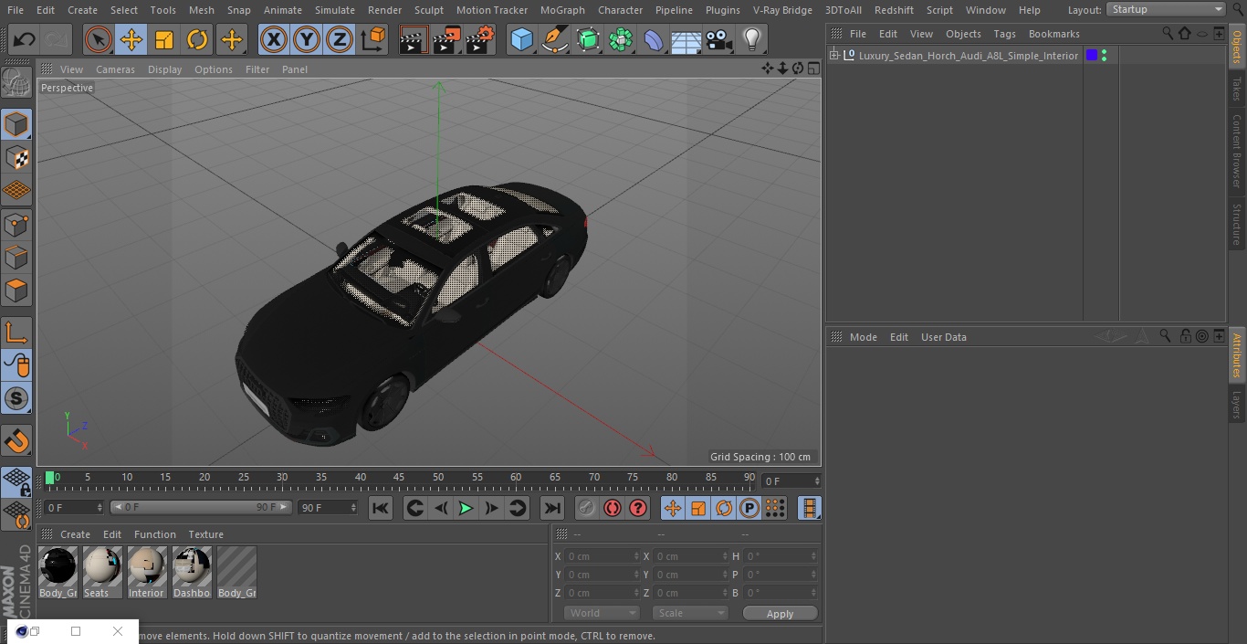Open the Scale mode dropdown
Screen dimensions: 1247x644
pos(690,613)
